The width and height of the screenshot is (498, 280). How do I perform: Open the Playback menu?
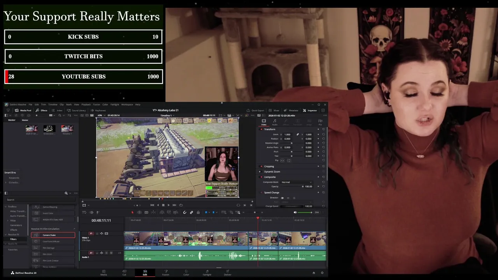[x=86, y=105]
